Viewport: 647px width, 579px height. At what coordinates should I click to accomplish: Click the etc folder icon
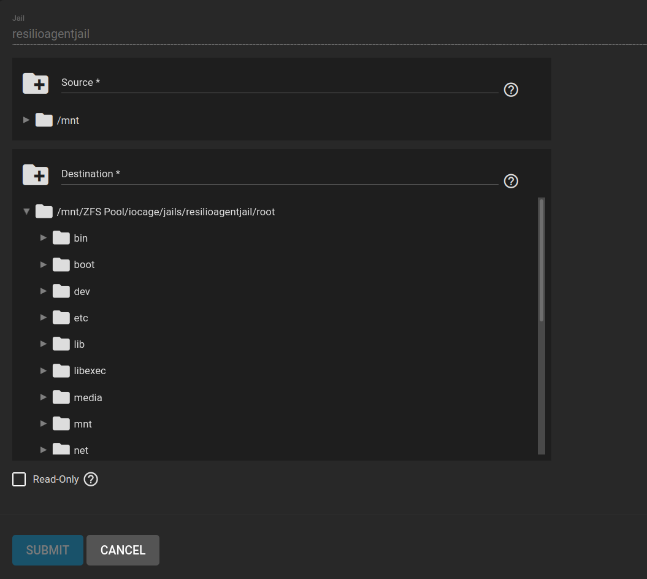pos(61,318)
